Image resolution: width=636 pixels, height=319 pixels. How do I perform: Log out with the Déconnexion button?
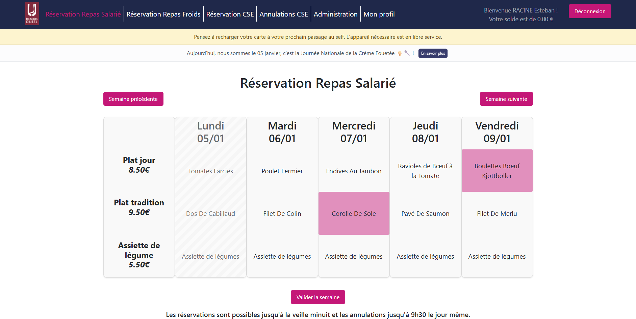589,11
